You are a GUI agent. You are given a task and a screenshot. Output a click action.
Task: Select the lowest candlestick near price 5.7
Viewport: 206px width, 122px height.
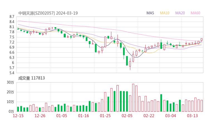130,64
